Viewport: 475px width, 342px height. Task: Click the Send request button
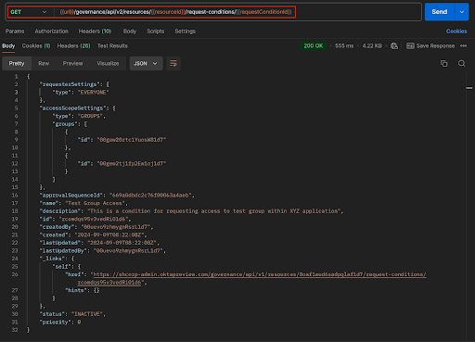pyautogui.click(x=440, y=12)
